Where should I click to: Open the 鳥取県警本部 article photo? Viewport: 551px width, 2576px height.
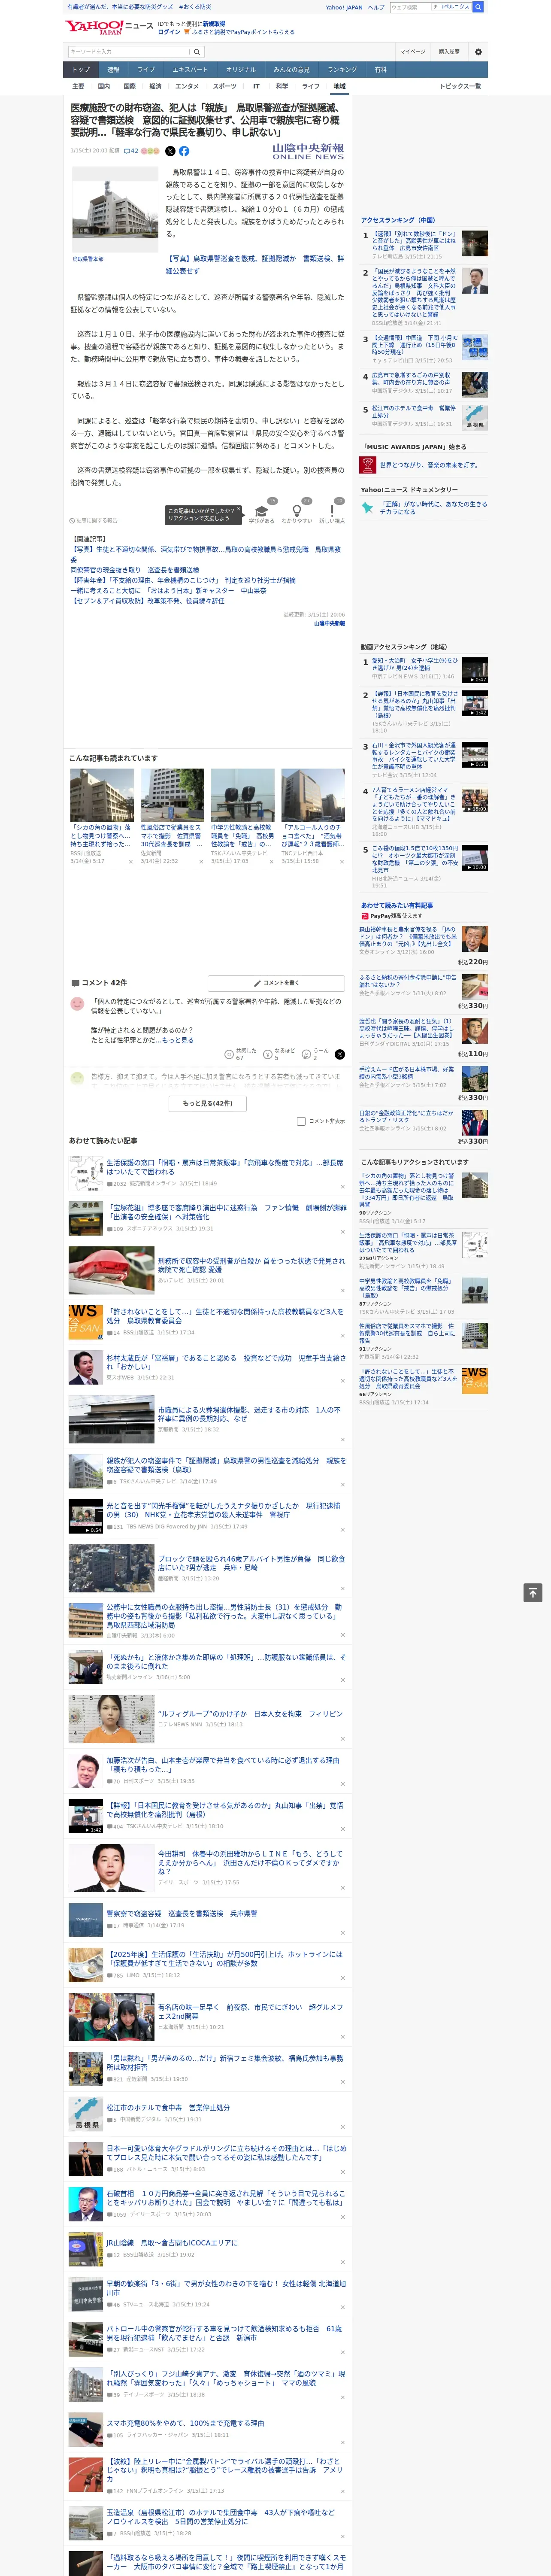tap(115, 210)
